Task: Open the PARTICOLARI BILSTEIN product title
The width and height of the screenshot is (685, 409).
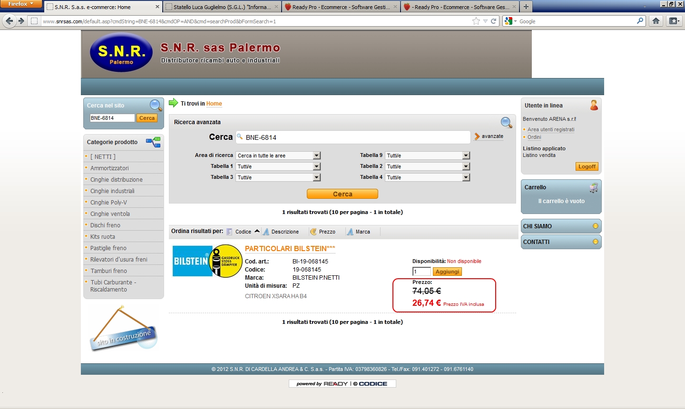Action: pos(290,249)
